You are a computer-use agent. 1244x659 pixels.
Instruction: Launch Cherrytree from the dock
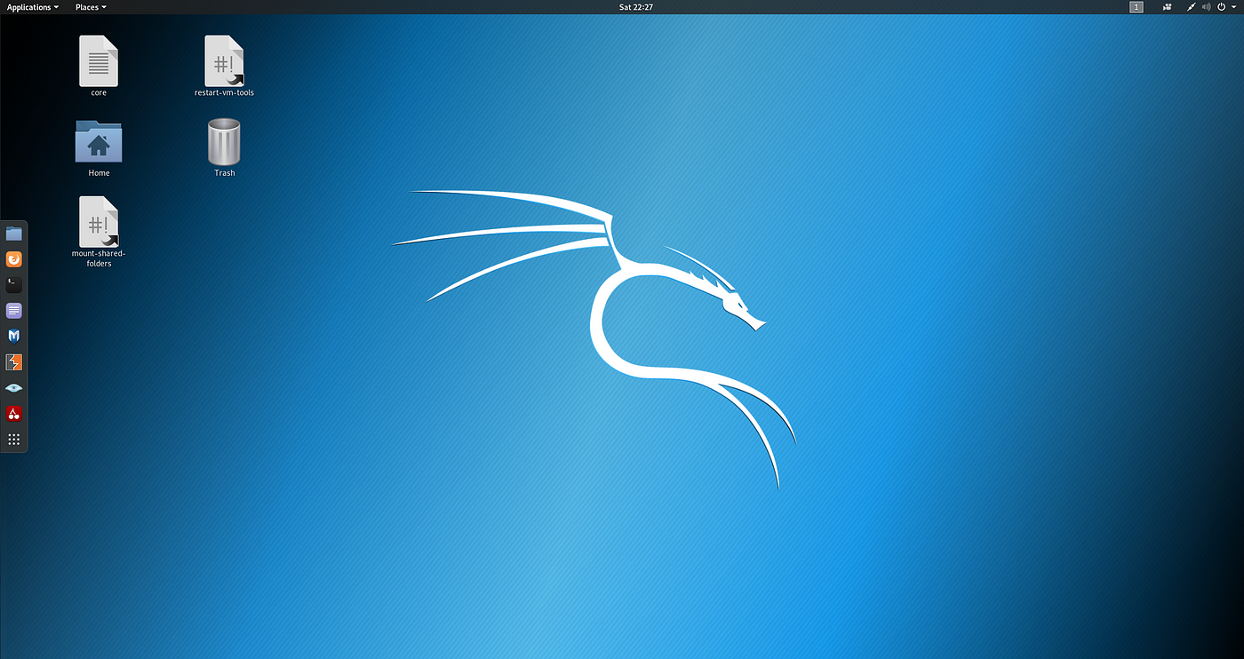13,414
